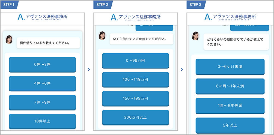
Task: Click the arrow chevron between Step 1 and Step 2
Action: pyautogui.click(x=89, y=70)
